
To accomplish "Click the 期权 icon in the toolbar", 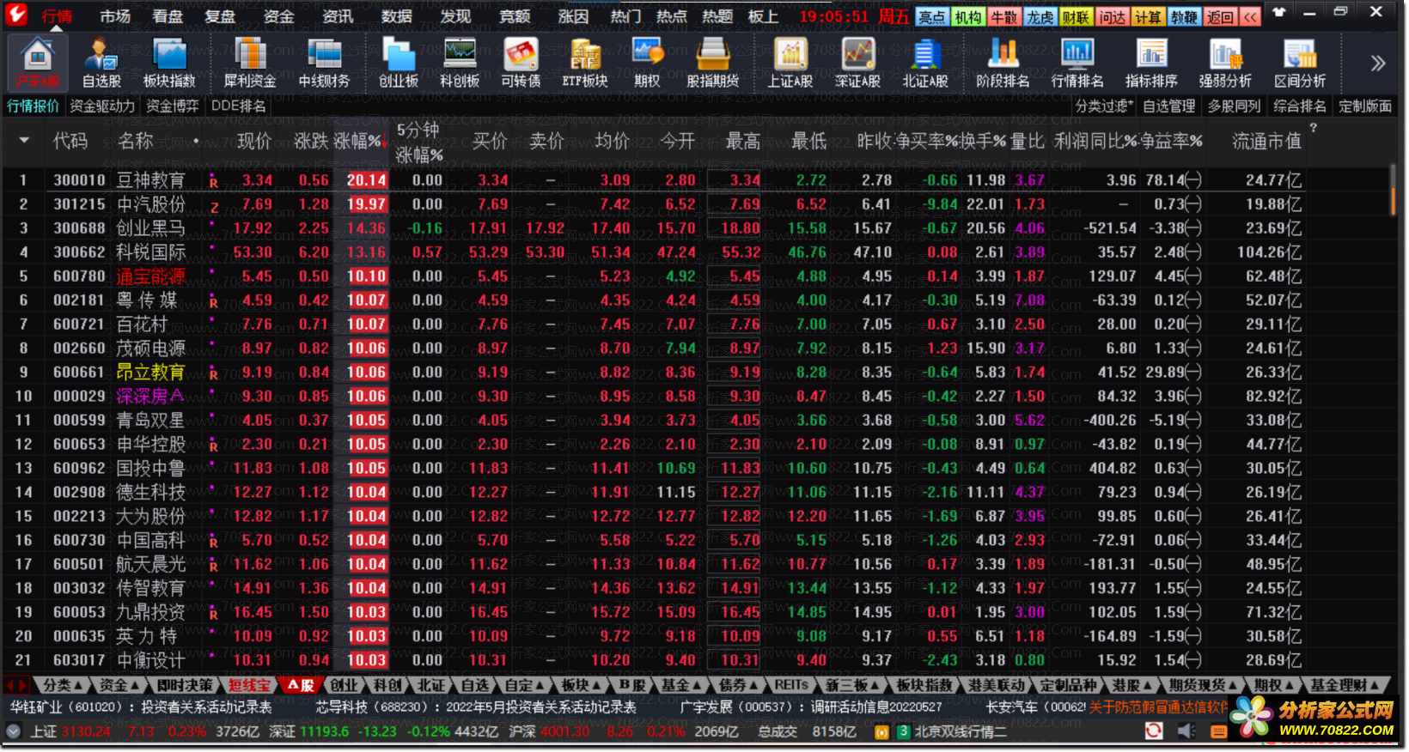I will coord(647,64).
